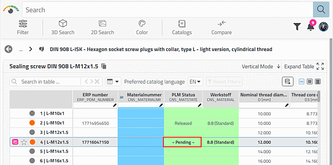Copy title Sealing screw DIN 908 L-M12x1.5
333x165 pixels.
[104, 67]
